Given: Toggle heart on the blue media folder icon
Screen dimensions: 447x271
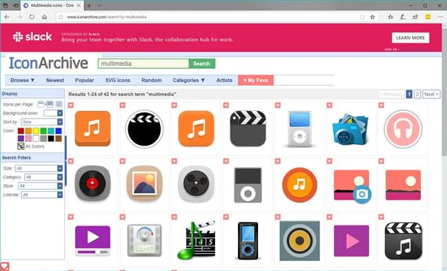Looking at the screenshot, I should [x=329, y=106].
